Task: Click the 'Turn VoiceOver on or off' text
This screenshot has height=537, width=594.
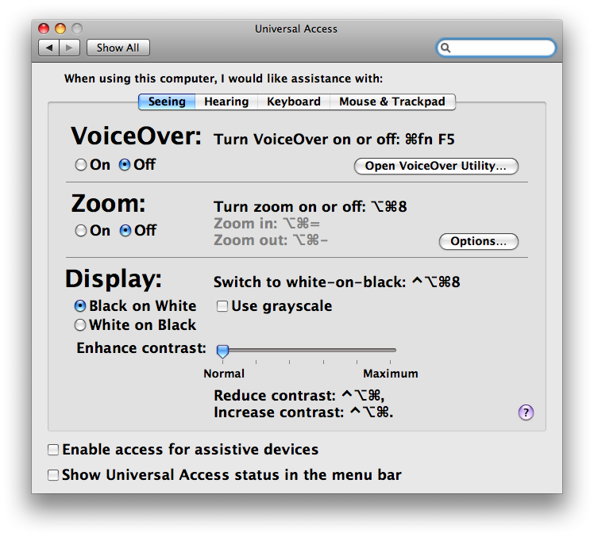Action: [x=334, y=140]
